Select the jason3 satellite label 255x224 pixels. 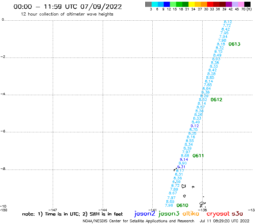pos(169,214)
